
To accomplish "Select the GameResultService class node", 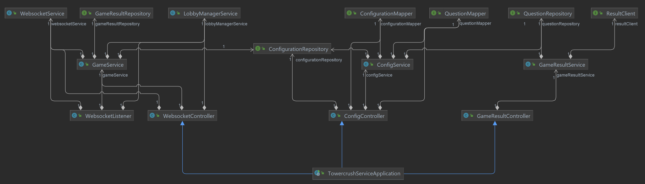I will click(556, 65).
